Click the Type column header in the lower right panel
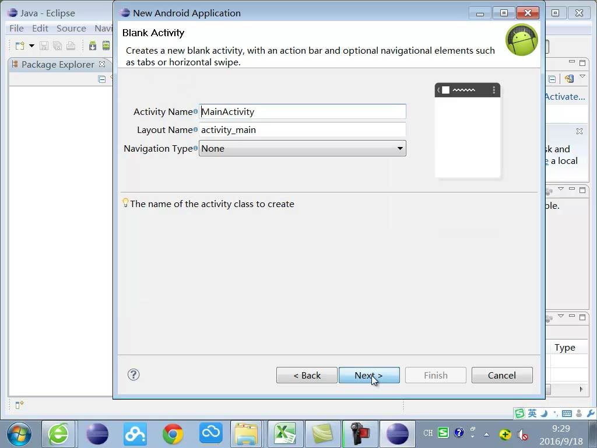This screenshot has width=597, height=448. click(x=565, y=348)
